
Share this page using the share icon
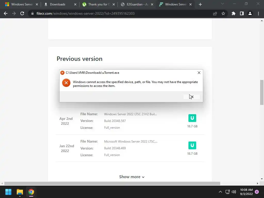point(215,13)
